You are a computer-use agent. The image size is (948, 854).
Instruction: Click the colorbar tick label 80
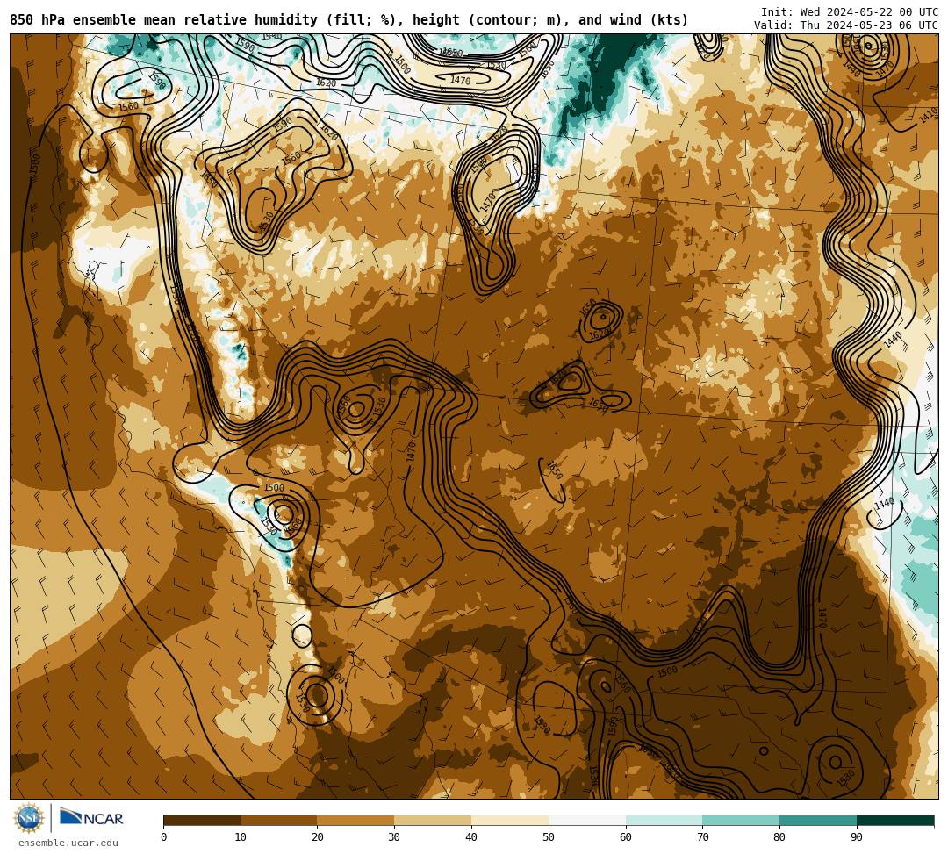pyautogui.click(x=779, y=837)
